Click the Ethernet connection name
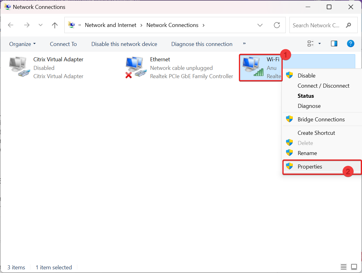362x273 pixels. [160, 59]
